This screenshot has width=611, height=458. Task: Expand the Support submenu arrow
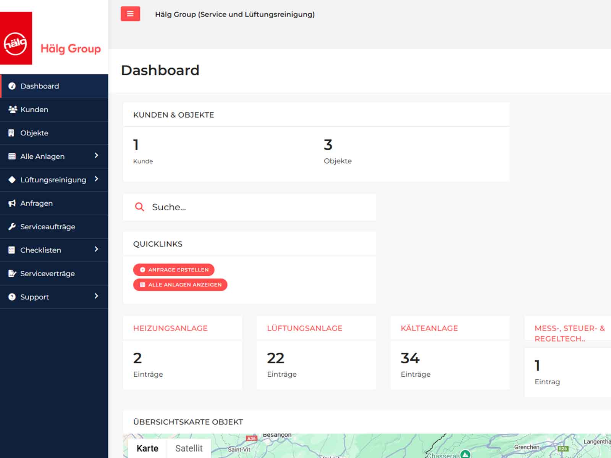(96, 296)
